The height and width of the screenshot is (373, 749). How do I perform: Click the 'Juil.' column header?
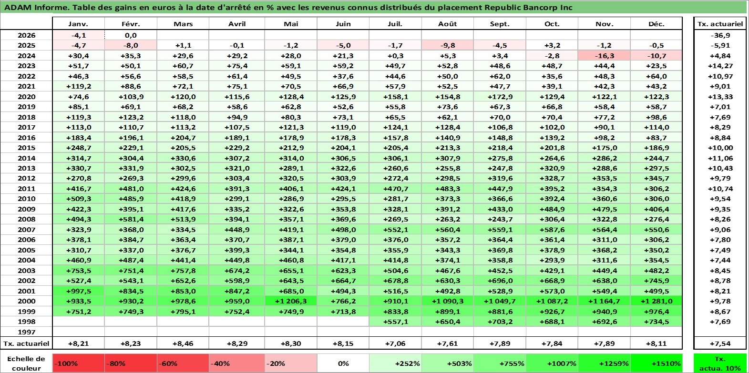(x=395, y=24)
